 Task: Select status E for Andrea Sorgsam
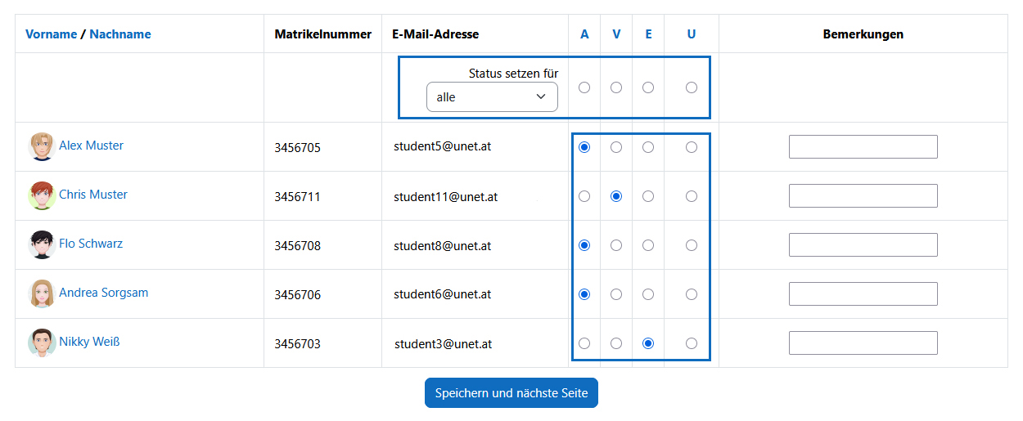click(x=648, y=294)
